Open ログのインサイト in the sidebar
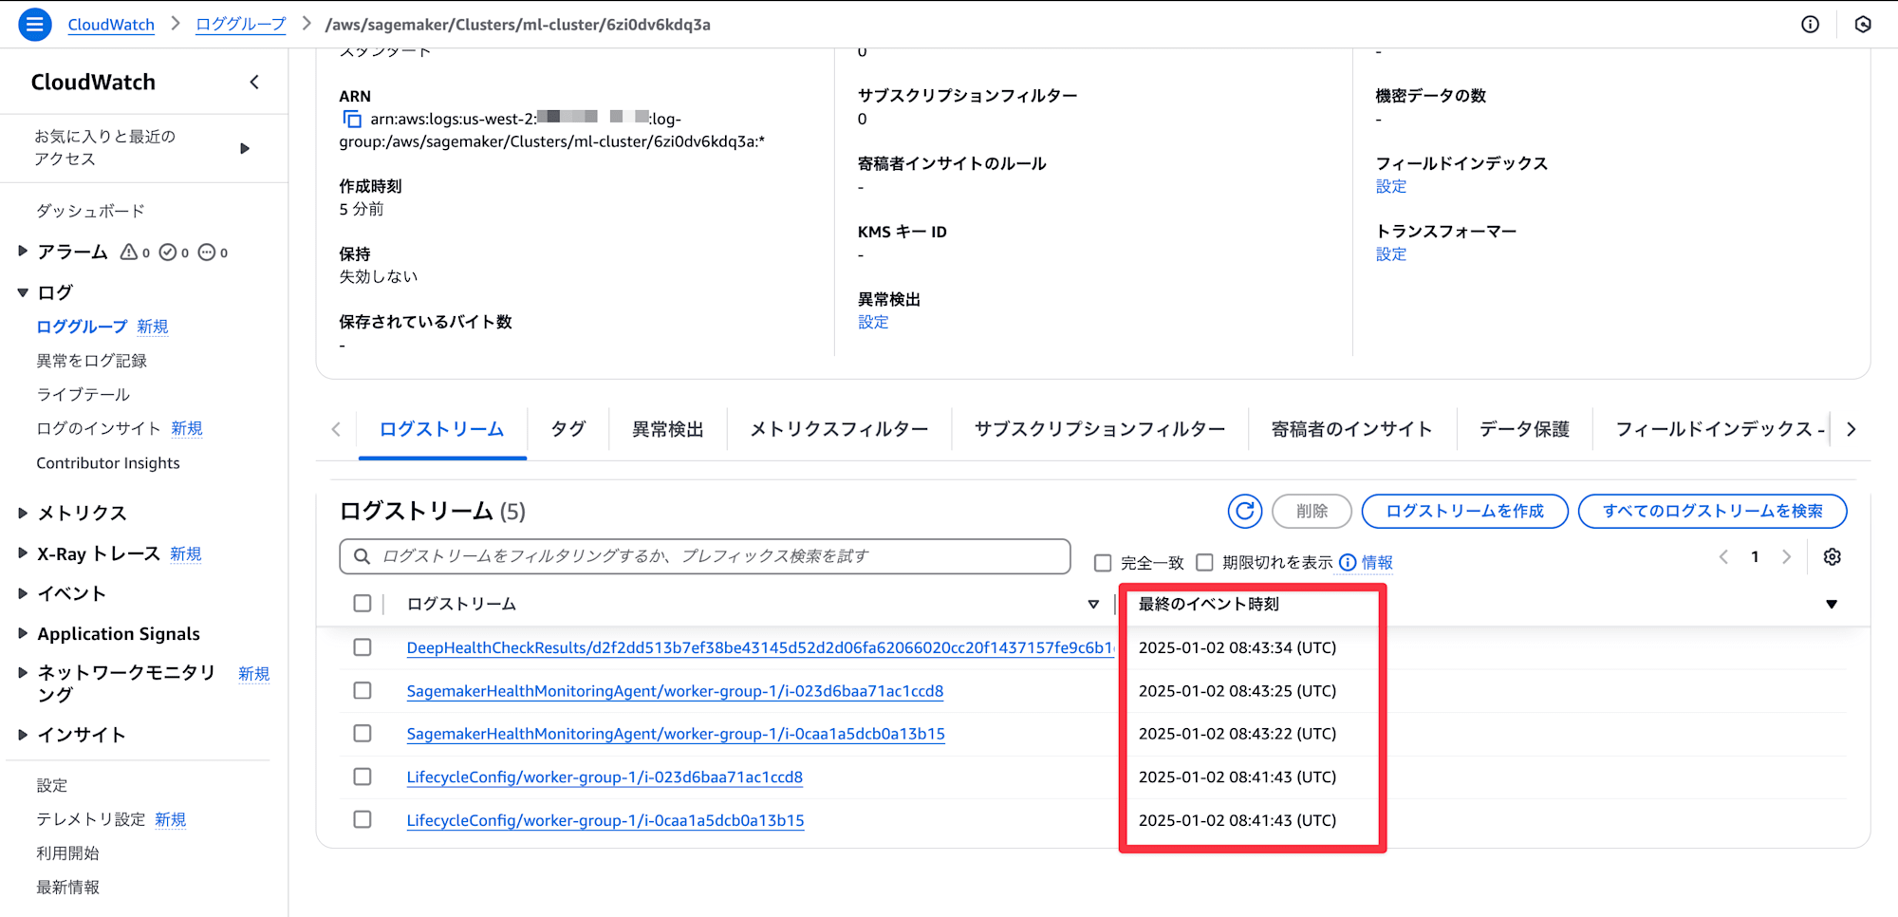This screenshot has height=917, width=1898. point(99,429)
